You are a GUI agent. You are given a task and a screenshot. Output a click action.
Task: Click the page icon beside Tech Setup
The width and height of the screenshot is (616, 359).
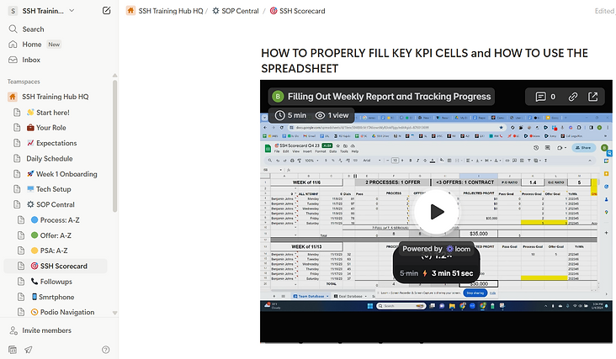click(17, 189)
